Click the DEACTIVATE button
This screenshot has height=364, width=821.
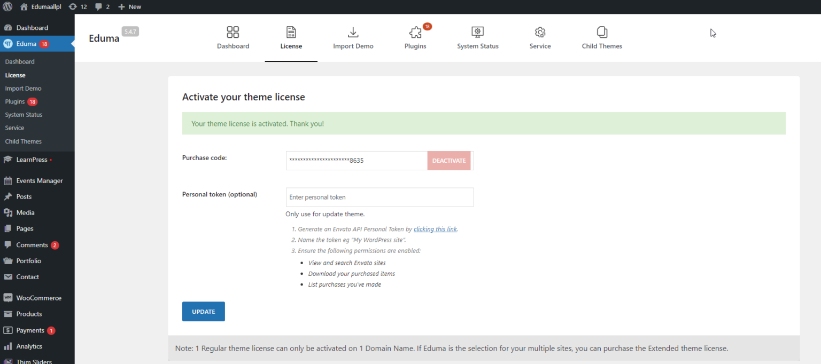coord(448,160)
